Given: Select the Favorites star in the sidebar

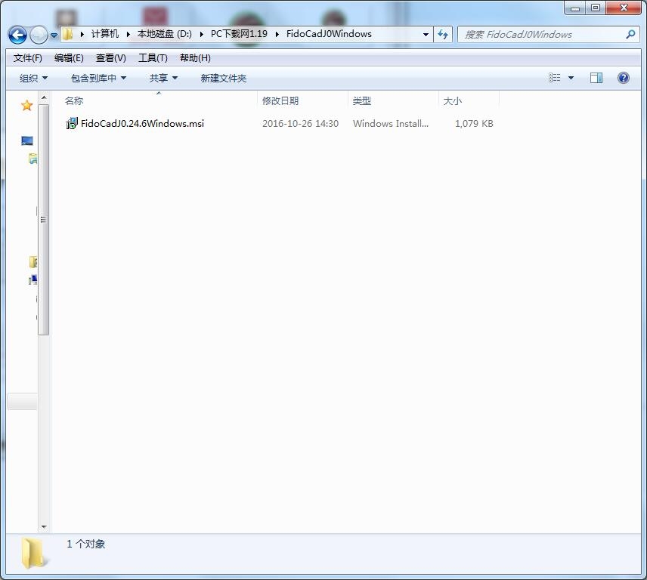Looking at the screenshot, I should [x=26, y=106].
